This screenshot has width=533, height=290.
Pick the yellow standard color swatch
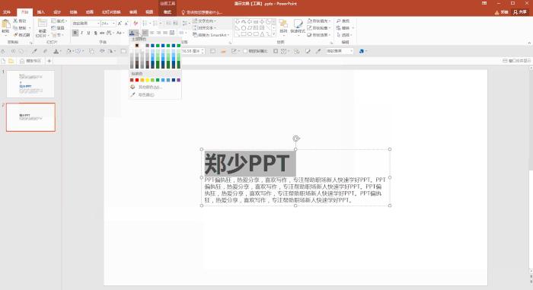pos(148,80)
